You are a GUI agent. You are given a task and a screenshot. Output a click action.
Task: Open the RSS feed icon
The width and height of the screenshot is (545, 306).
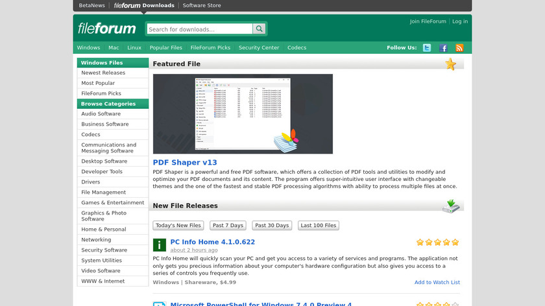tap(459, 48)
